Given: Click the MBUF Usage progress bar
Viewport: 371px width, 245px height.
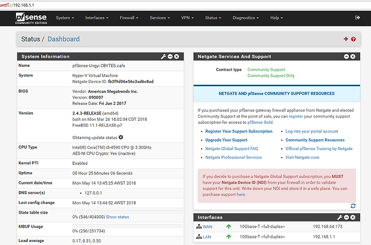Looking at the screenshot, I should click(128, 226).
